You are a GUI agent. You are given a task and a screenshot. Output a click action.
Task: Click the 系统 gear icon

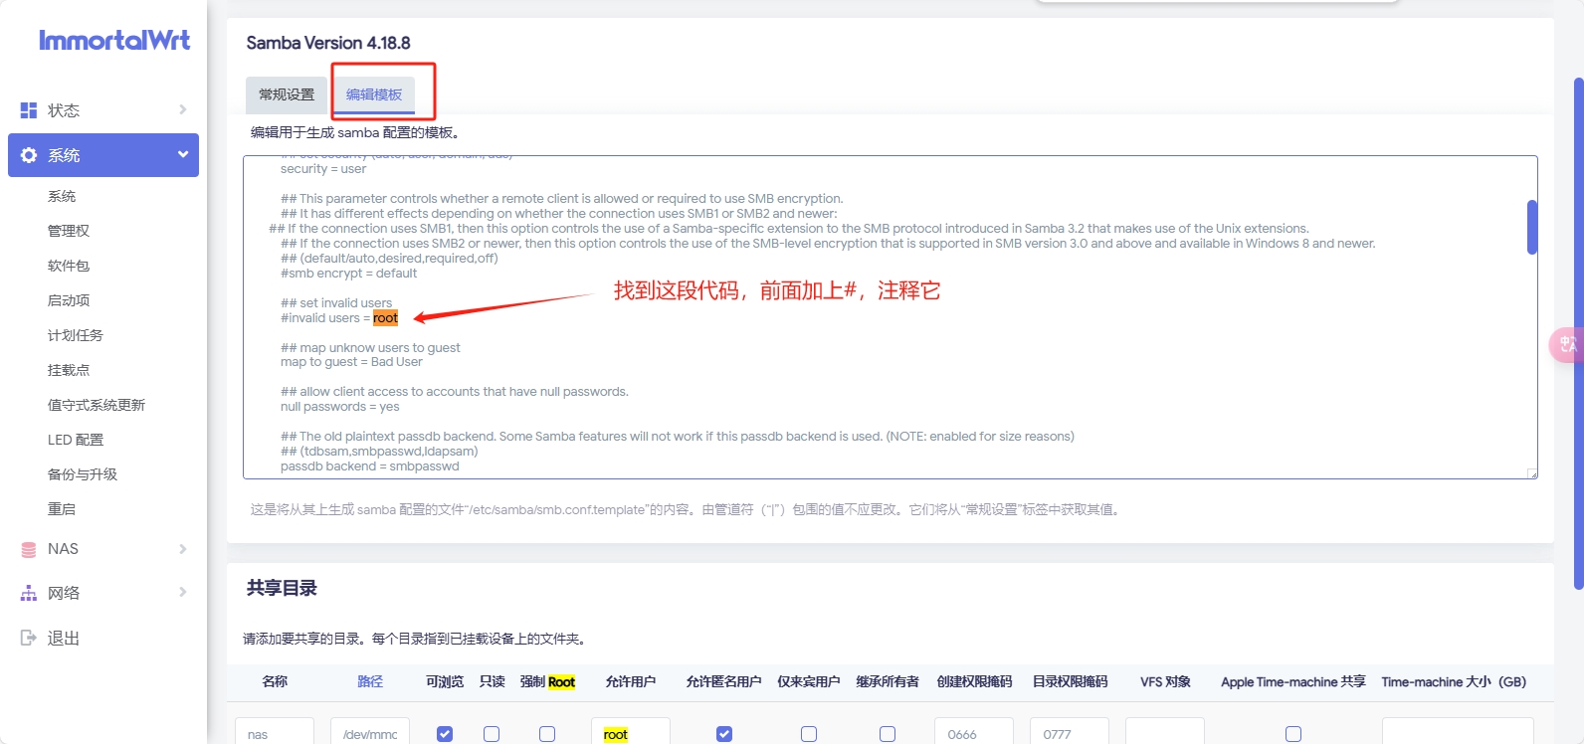coord(29,155)
